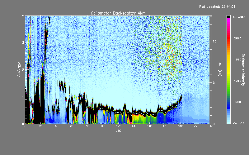Click the '6:' tick on UTC axis
The height and width of the screenshot is (155, 249).
click(x=72, y=126)
